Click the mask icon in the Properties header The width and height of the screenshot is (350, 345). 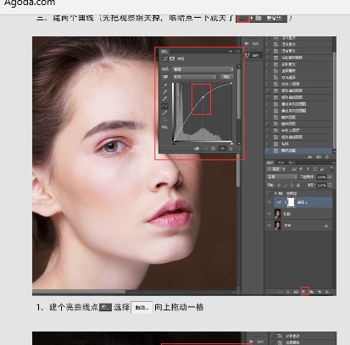coord(172,58)
